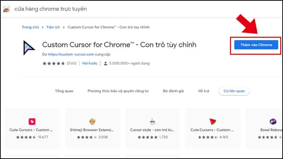
Task: Click the star rating showing 10.677 reviews
Action: pyautogui.click(x=26, y=137)
